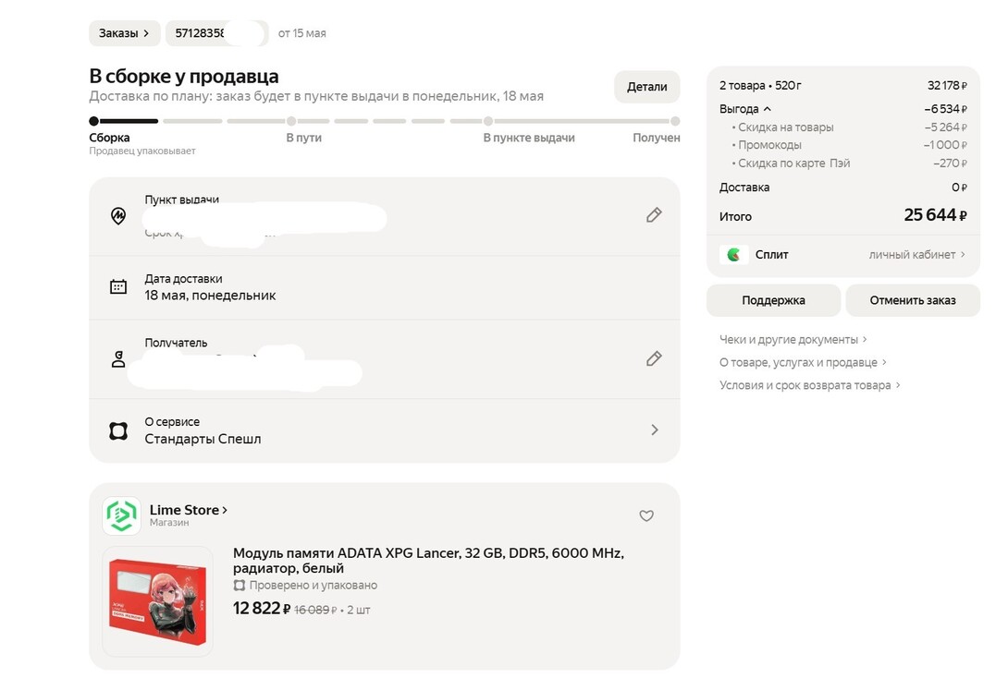Open order Детали button
This screenshot has height=678, width=1008.
(646, 87)
